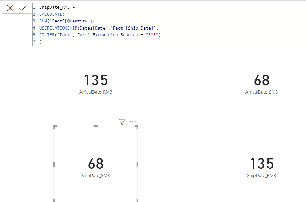Click the ArrivalDate_RM3 label

pos(96,92)
